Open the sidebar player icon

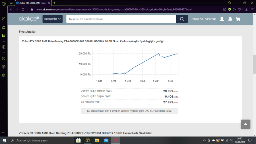(4, 47)
